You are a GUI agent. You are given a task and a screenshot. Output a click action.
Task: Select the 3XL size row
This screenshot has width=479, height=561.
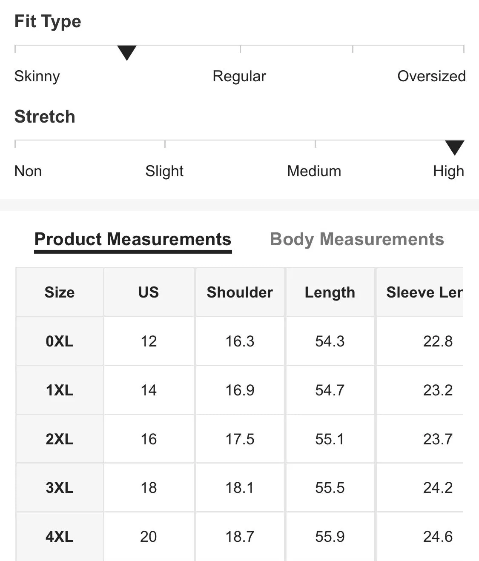[239, 487]
